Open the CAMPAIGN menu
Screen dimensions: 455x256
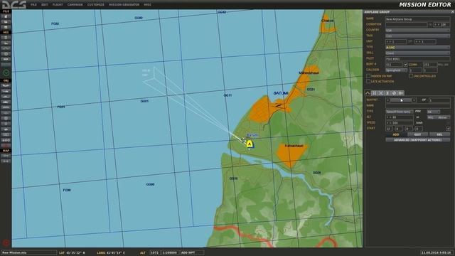click(75, 5)
